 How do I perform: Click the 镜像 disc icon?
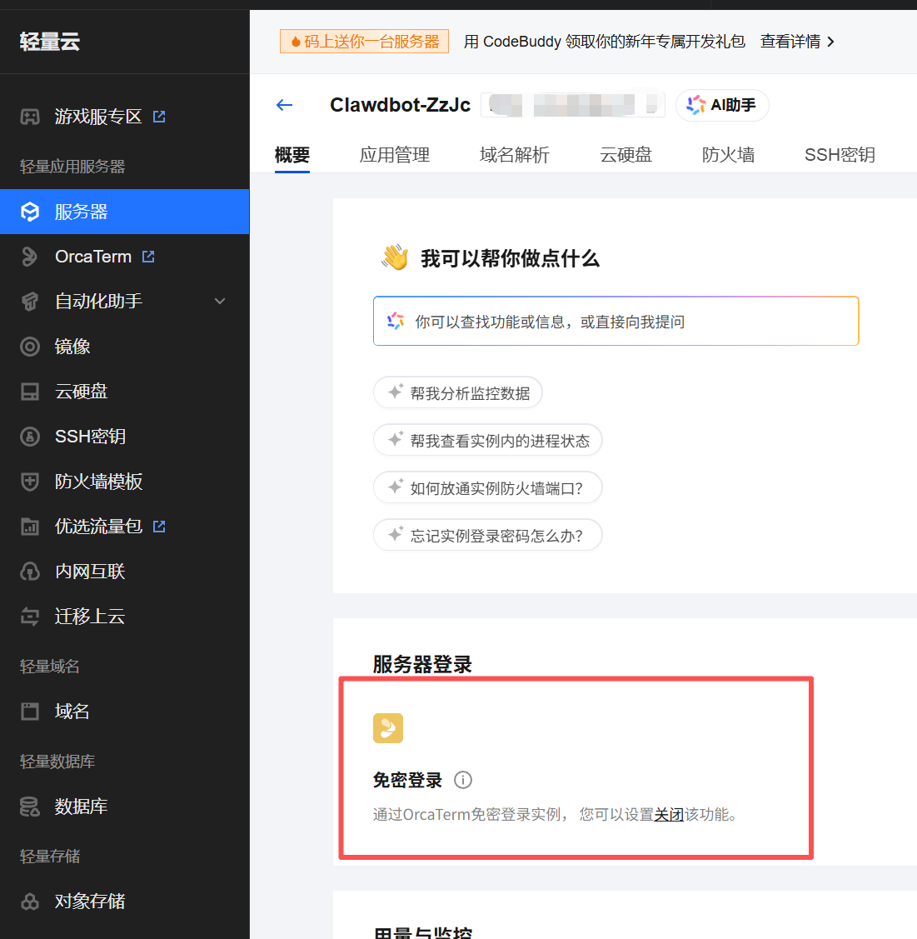(x=30, y=346)
